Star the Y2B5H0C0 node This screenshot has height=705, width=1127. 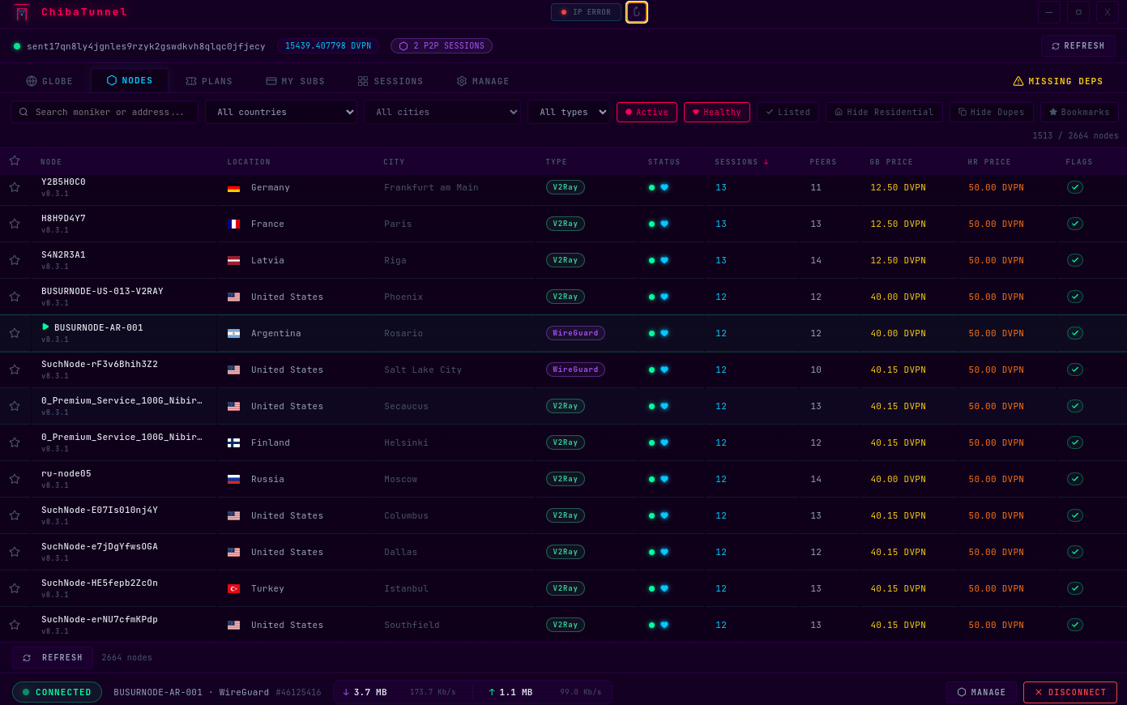click(15, 187)
